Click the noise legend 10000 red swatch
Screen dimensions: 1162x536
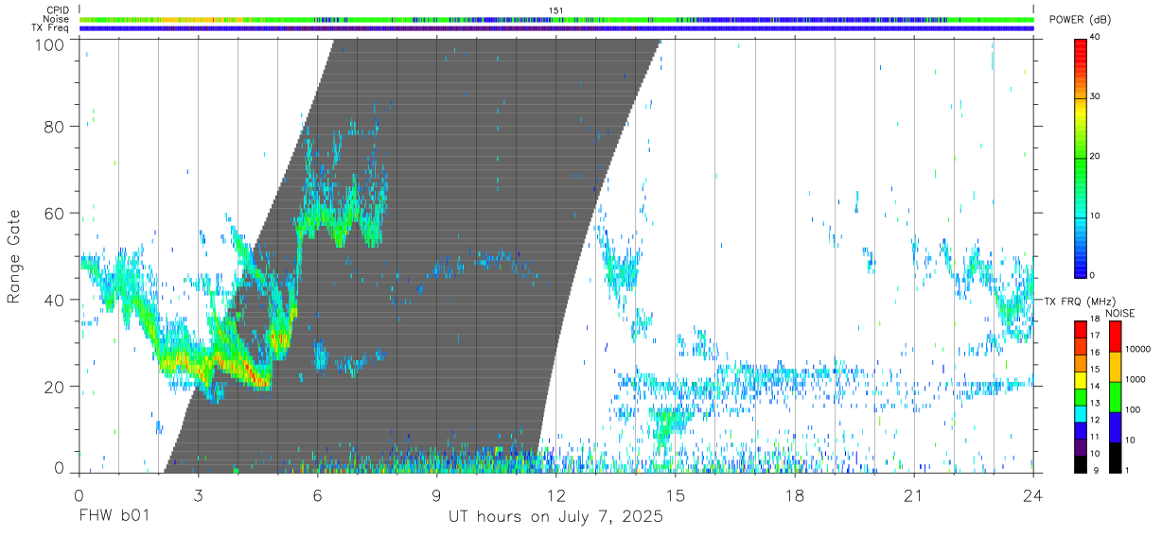click(1115, 337)
